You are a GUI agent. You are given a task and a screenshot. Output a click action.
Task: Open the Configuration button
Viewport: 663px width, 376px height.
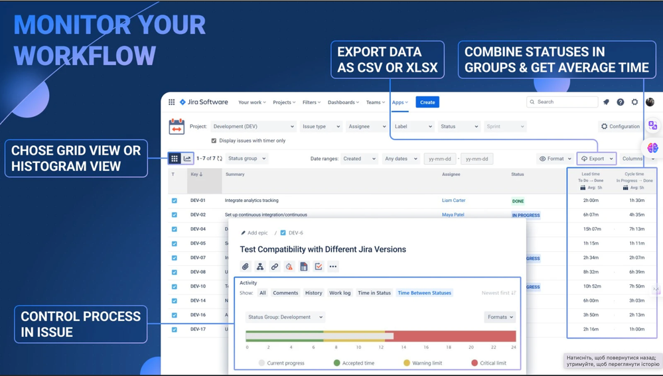tap(621, 127)
